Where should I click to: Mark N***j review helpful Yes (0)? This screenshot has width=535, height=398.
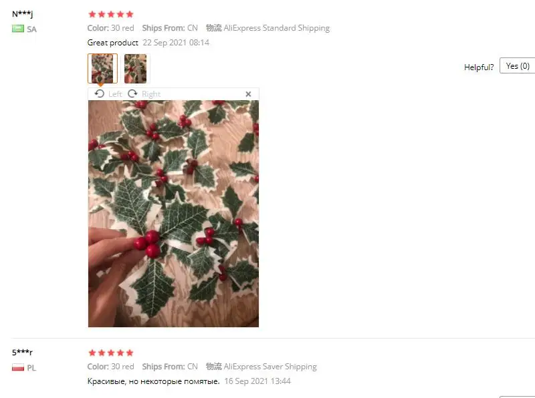point(517,65)
